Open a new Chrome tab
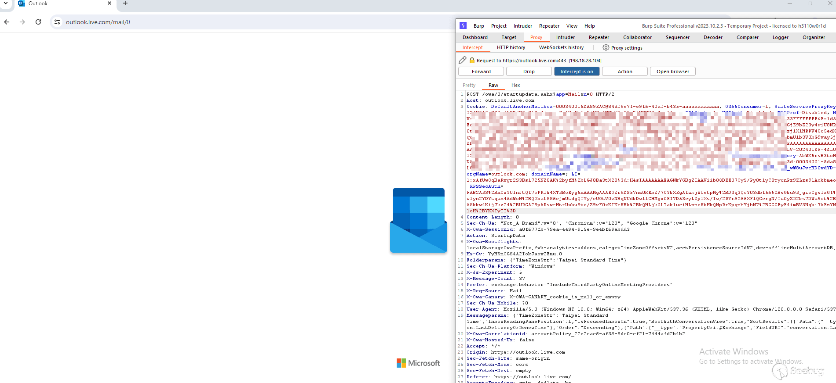 [125, 4]
